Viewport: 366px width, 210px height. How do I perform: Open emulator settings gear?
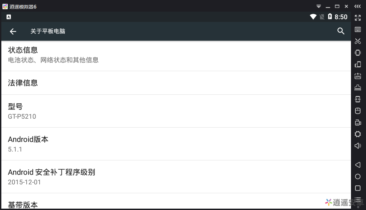[357, 134]
